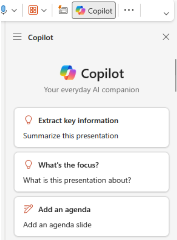Image resolution: width=177 pixels, height=240 pixels.
Task: Click the lightbulb icon beside Extract key information
Action: 28,120
